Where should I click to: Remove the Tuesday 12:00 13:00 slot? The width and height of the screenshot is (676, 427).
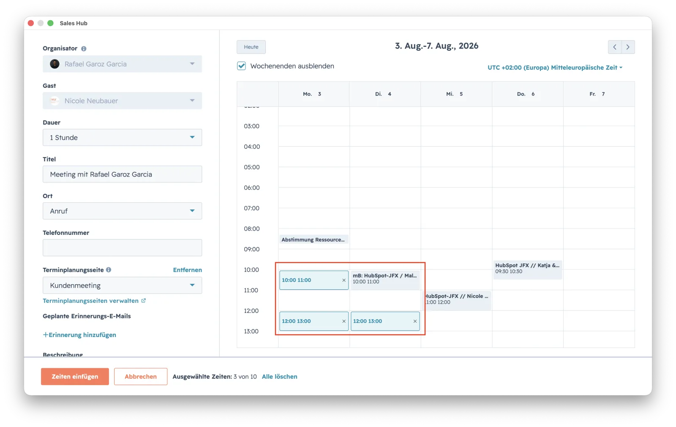tap(415, 321)
